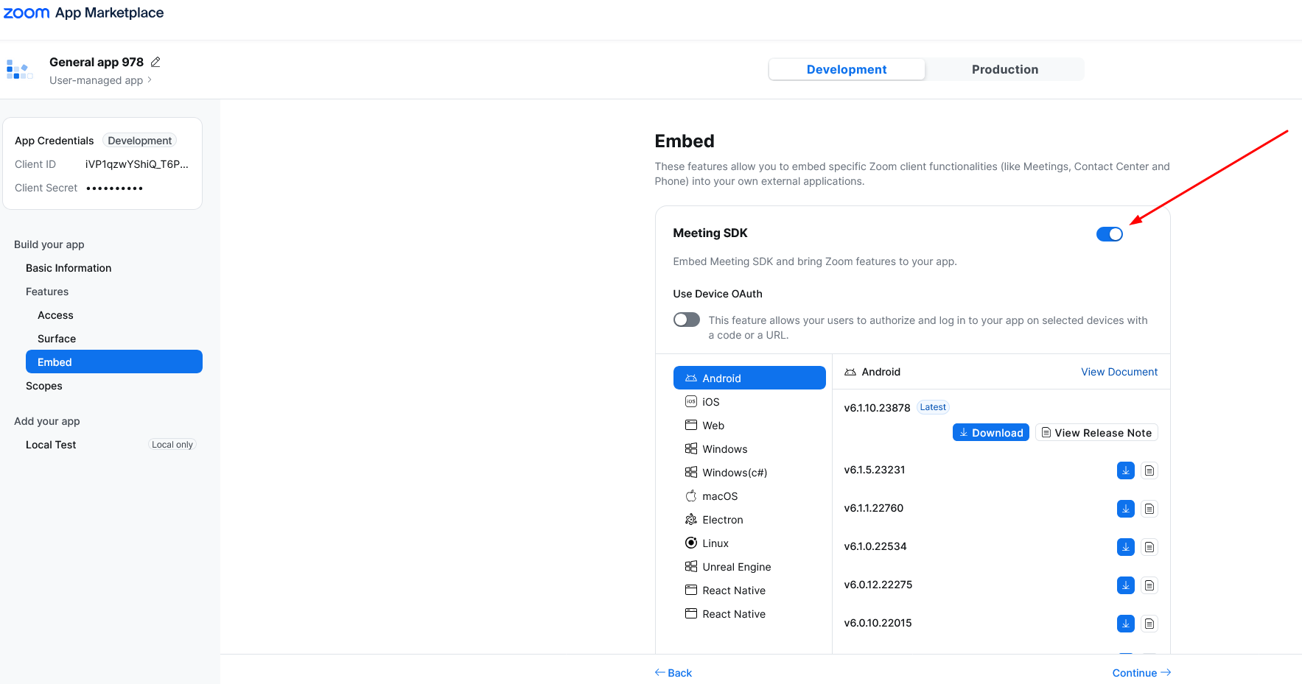Select the Windows platform
The width and height of the screenshot is (1302, 684).
tap(749, 448)
